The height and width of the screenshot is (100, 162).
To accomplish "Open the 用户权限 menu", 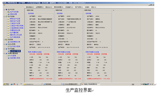I will (79, 7).
